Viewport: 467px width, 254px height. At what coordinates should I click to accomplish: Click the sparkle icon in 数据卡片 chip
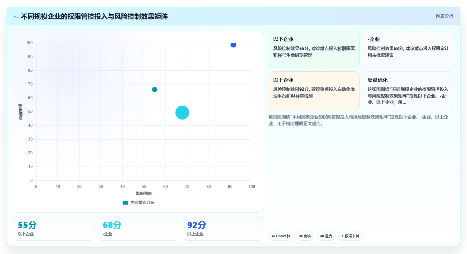pos(342,236)
